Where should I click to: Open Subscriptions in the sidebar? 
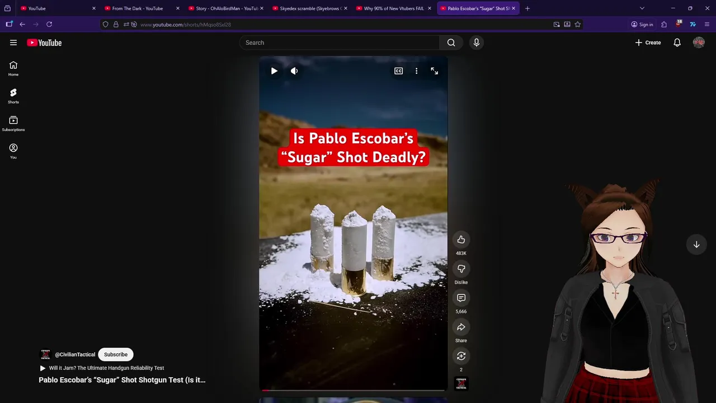pos(13,124)
